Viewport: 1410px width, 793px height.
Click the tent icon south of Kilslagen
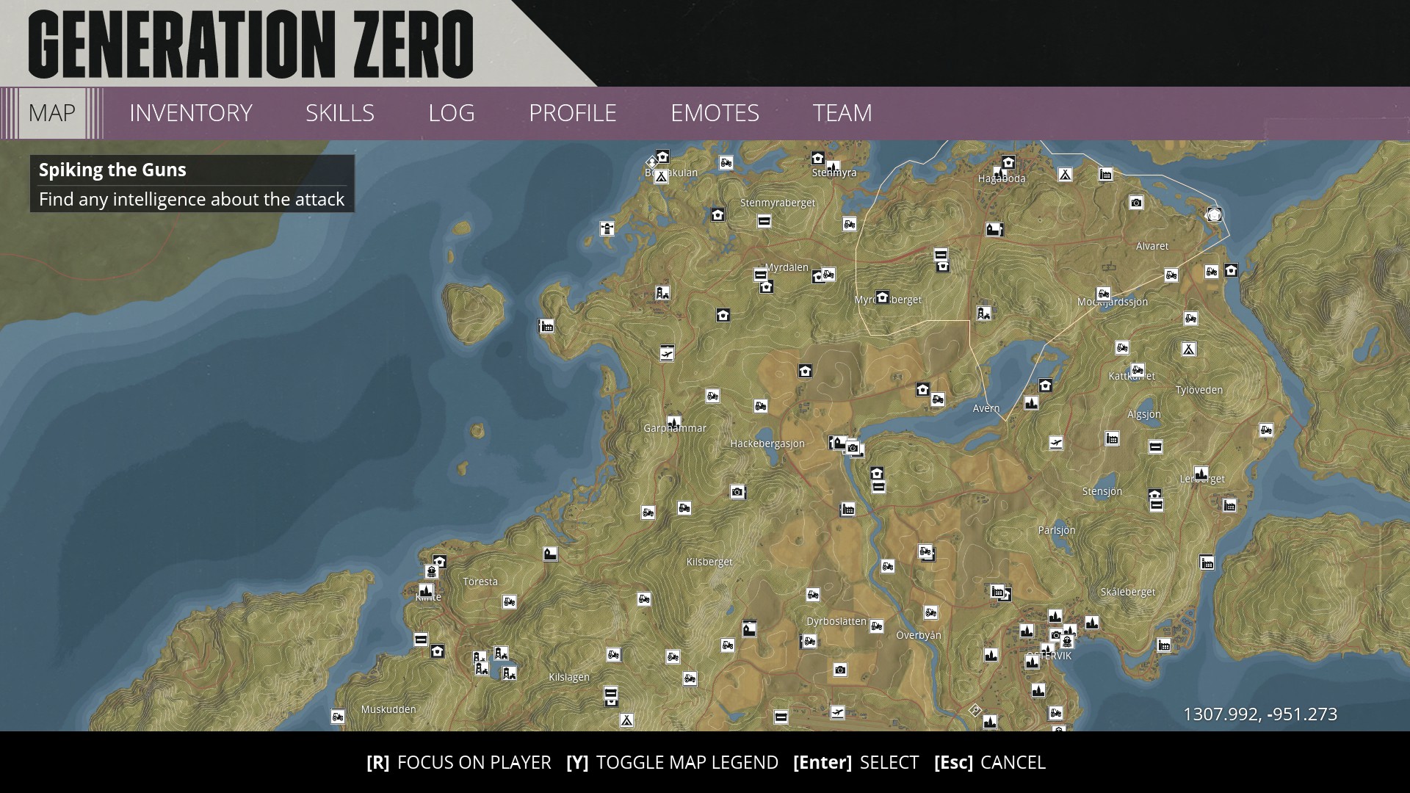[626, 720]
